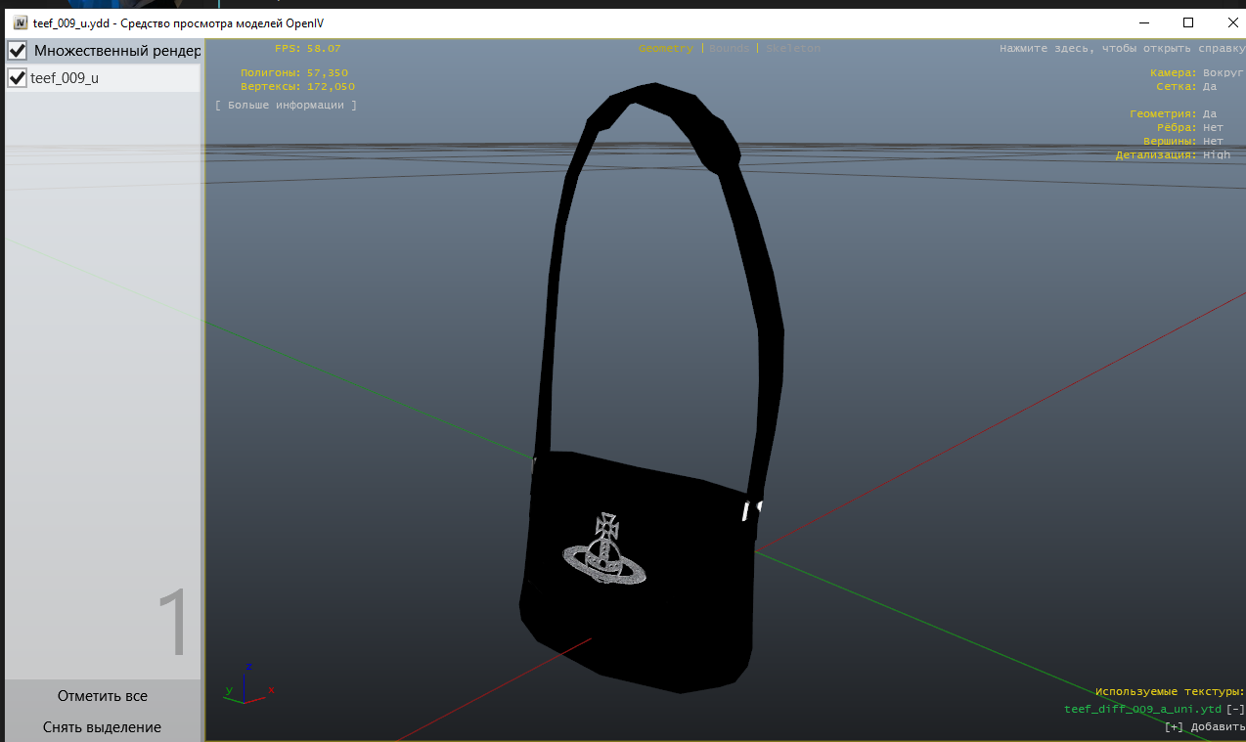1246x742 pixels.
Task: Expand the Больше информации section
Action: click(286, 105)
